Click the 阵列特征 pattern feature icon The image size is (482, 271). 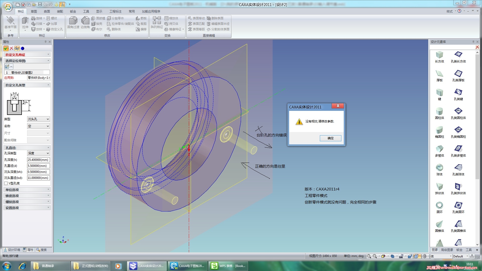(x=157, y=23)
